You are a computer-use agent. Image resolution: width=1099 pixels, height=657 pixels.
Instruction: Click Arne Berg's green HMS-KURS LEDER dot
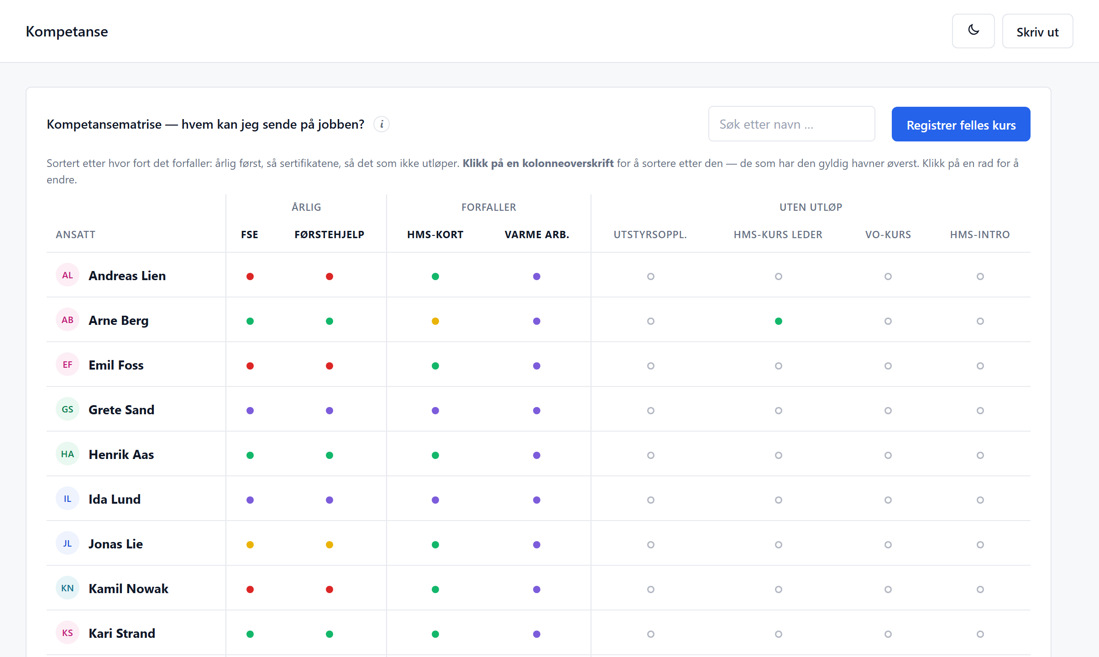coord(779,321)
